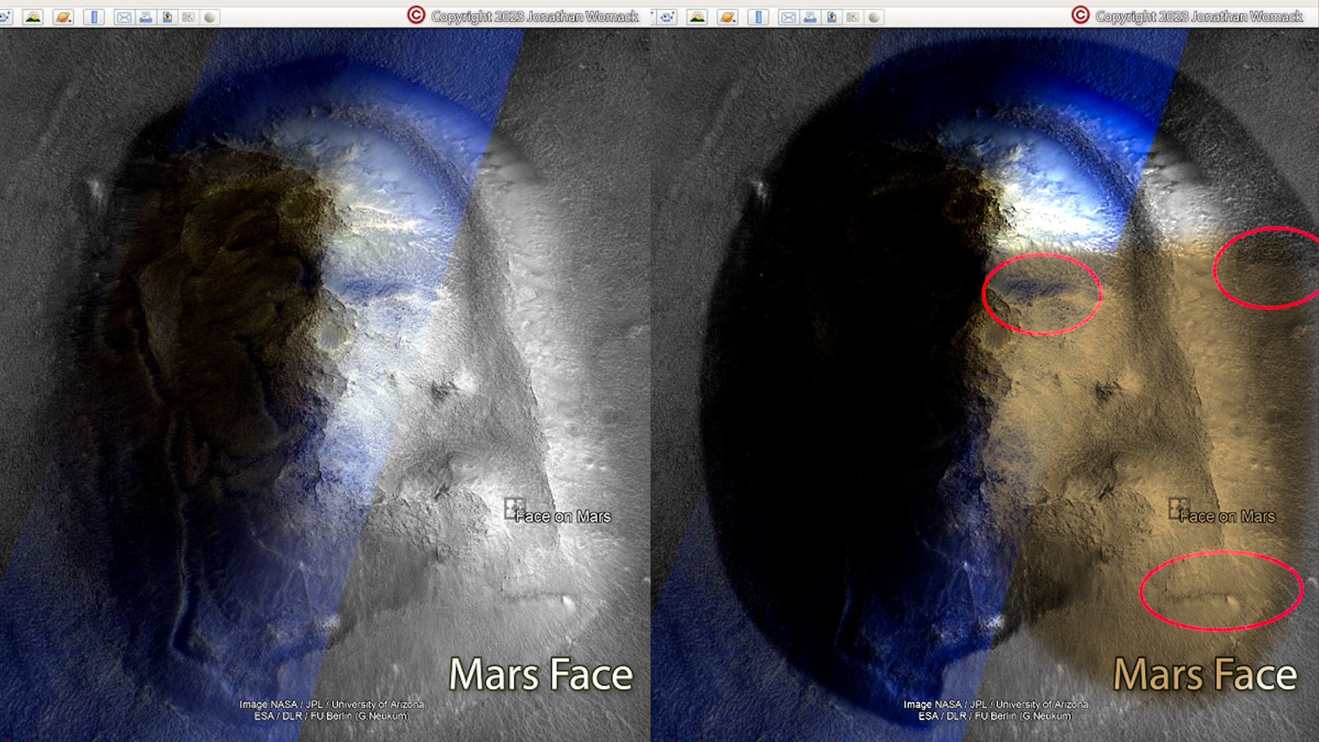Click print icon in left panel toolbar
1319x742 pixels.
(x=146, y=17)
